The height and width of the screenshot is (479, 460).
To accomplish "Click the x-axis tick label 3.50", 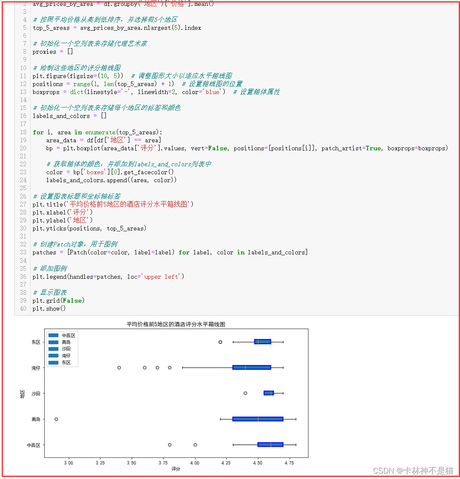I will 131,463.
